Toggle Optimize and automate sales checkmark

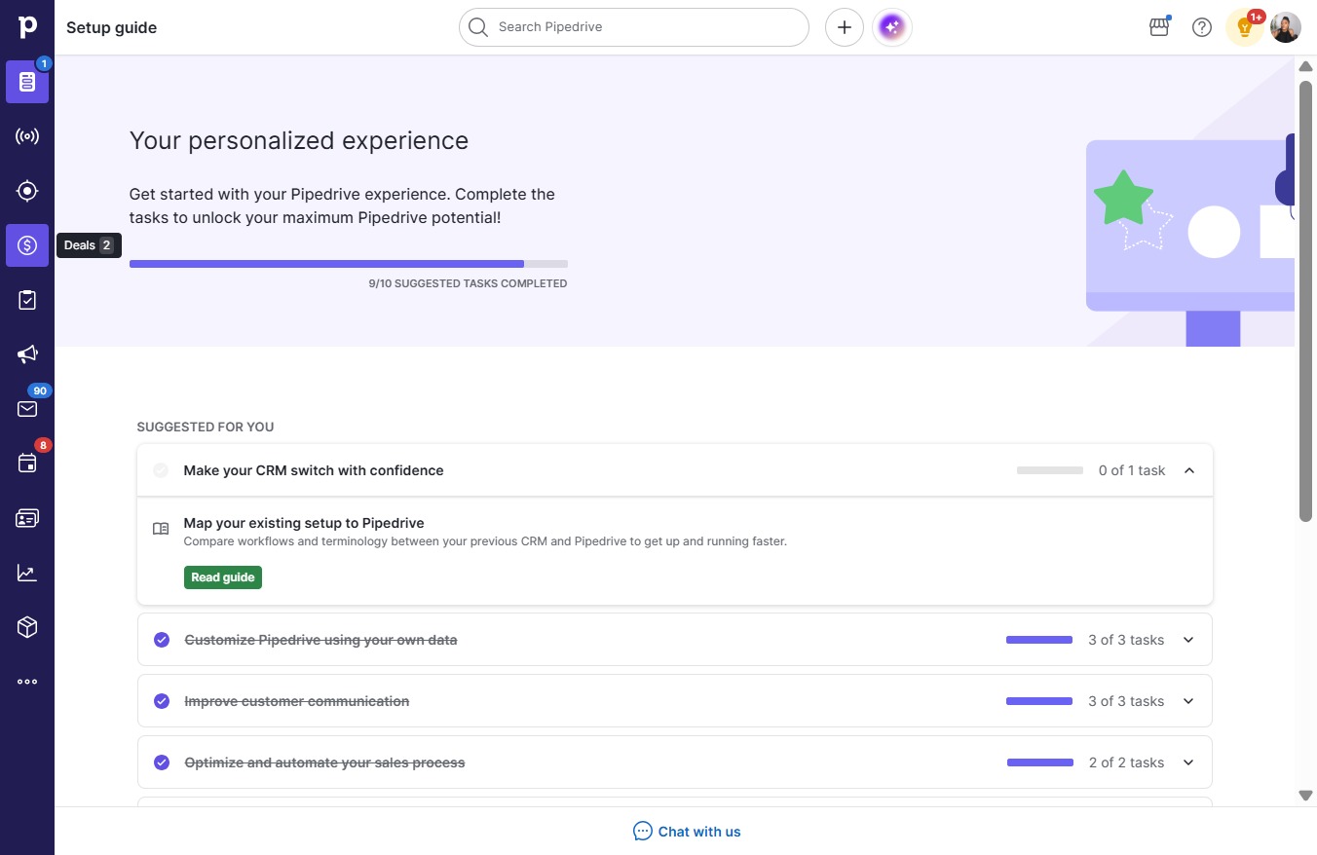tap(162, 762)
